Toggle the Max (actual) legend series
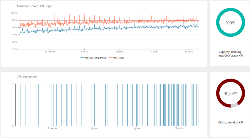The image size is (250, 138). click(x=119, y=58)
